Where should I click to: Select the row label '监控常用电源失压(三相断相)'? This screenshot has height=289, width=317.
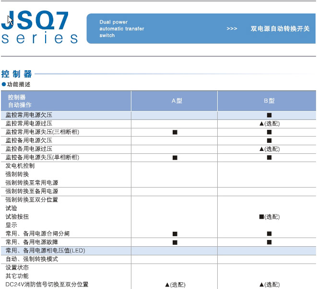pos(43,132)
